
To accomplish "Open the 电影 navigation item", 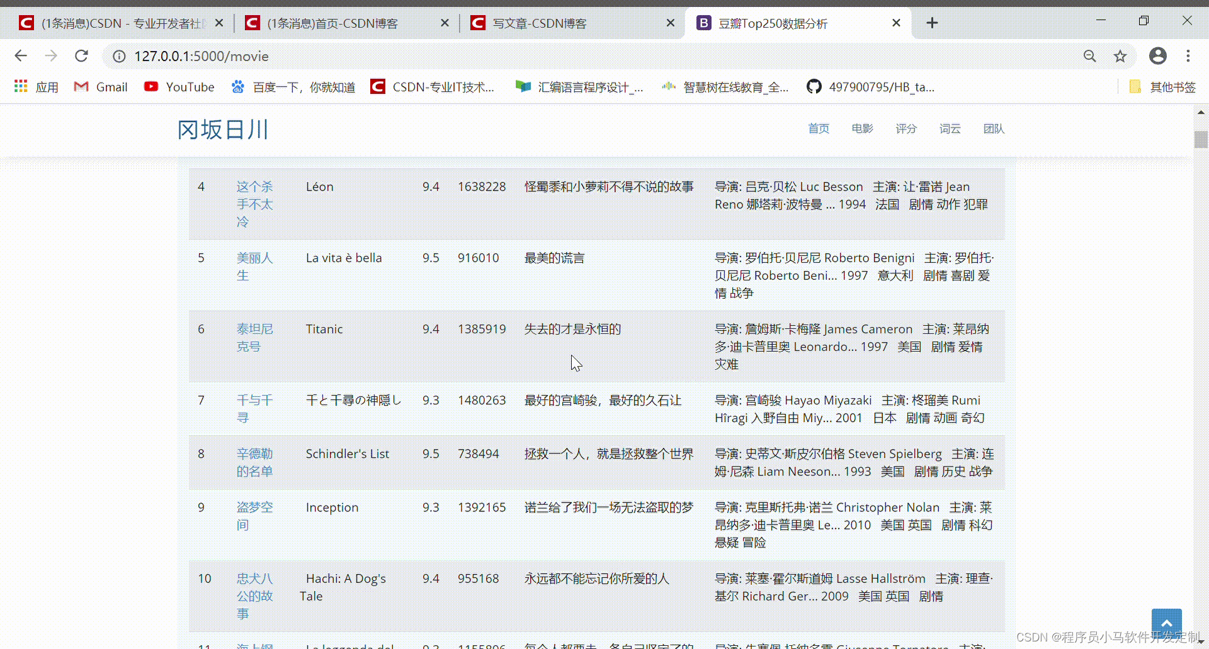I will point(863,129).
